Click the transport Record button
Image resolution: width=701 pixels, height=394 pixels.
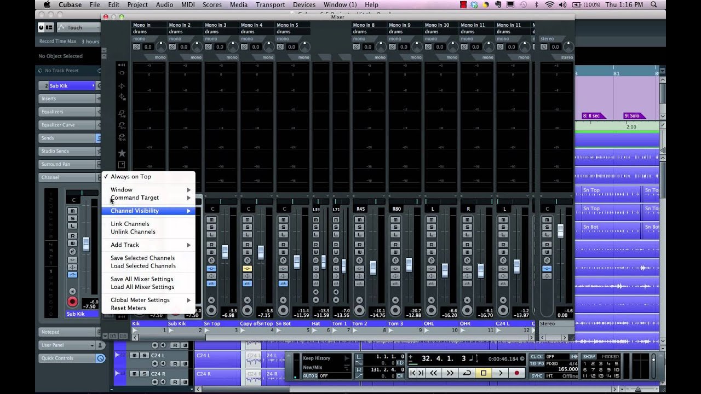point(516,373)
